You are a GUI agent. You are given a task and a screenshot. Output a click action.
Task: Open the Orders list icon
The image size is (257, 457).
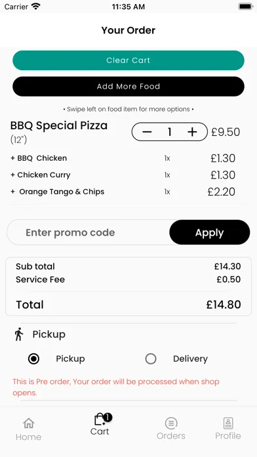click(x=171, y=424)
